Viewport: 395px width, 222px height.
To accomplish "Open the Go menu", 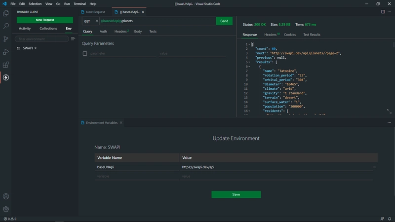I will coord(58,4).
